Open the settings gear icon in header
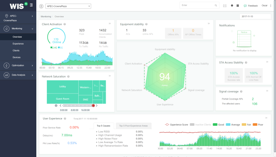276x157 pixels. pos(232,6)
